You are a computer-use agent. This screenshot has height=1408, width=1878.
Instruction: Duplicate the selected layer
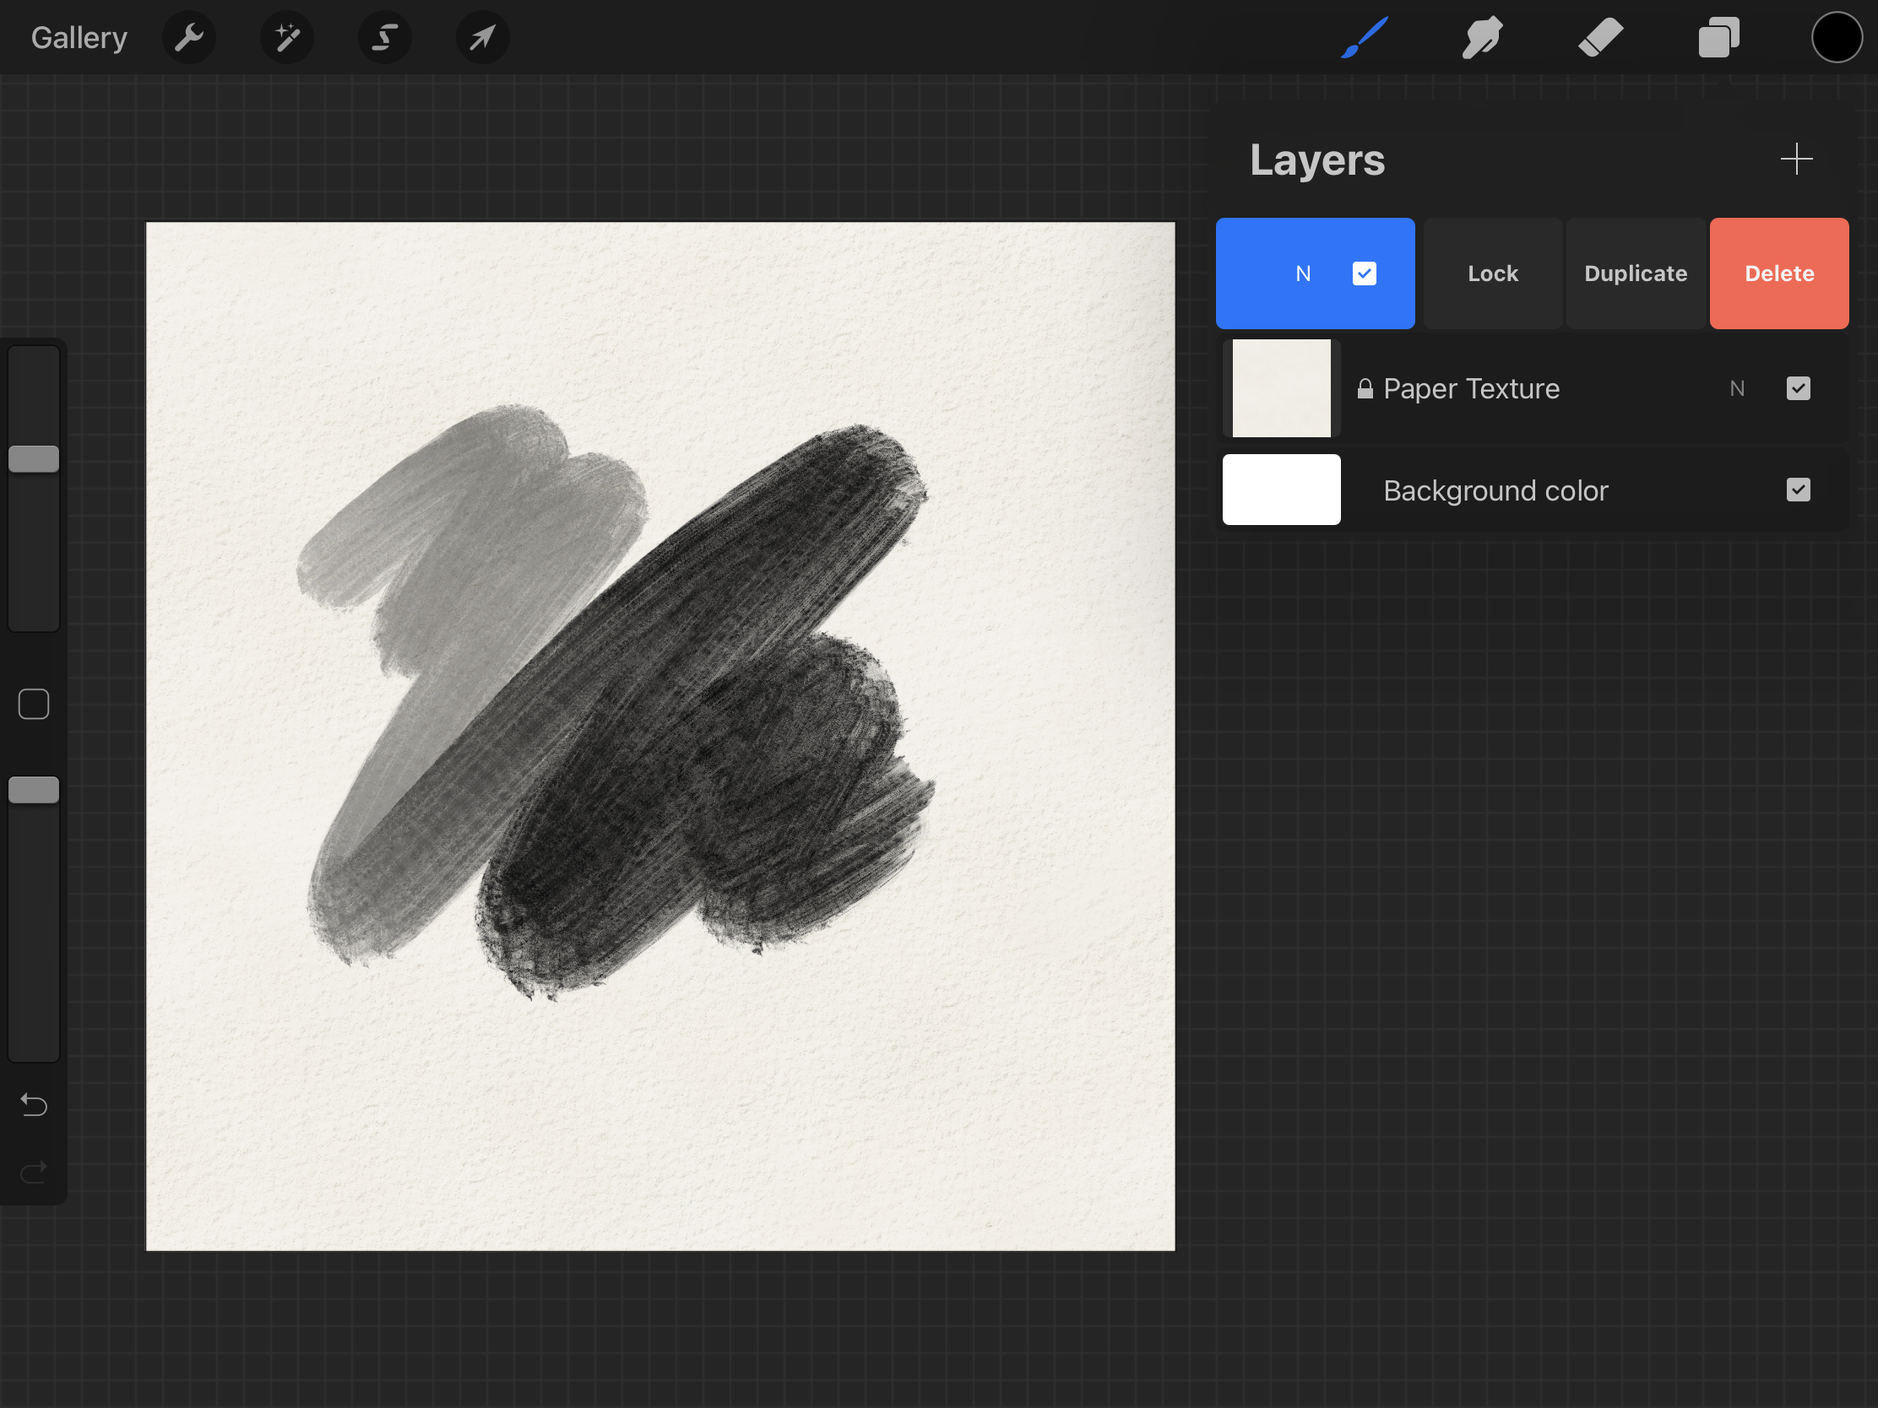point(1634,273)
